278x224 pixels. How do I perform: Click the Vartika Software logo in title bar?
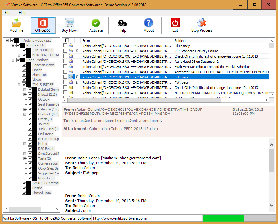coord(8,5)
